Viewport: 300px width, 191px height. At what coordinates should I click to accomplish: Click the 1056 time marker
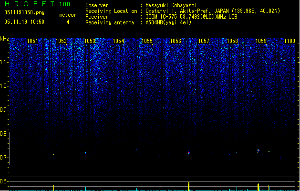pos(176,41)
